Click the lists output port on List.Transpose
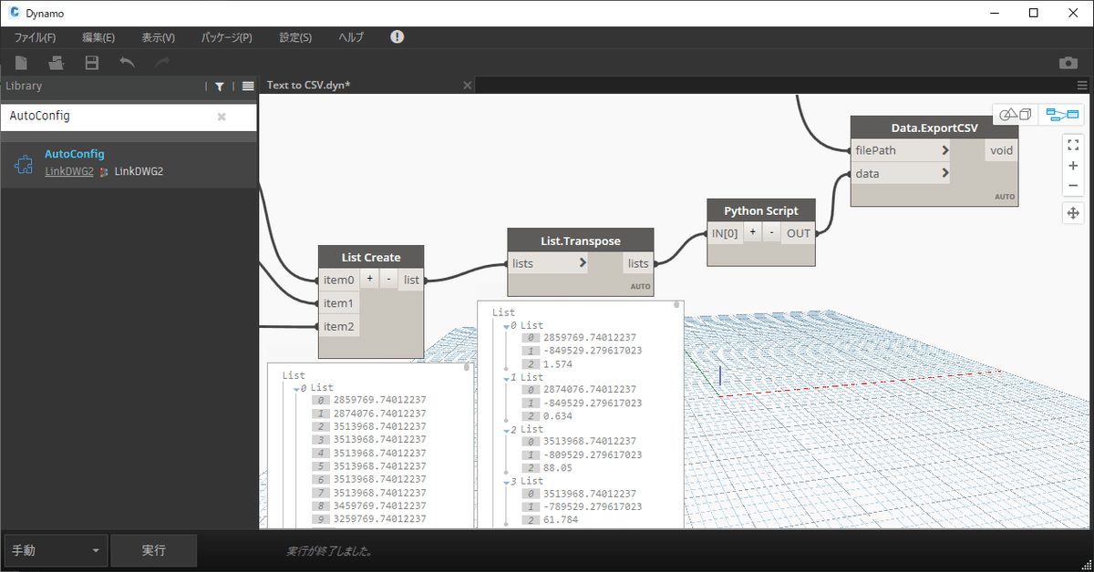Viewport: 1094px width, 572px height. click(x=638, y=263)
